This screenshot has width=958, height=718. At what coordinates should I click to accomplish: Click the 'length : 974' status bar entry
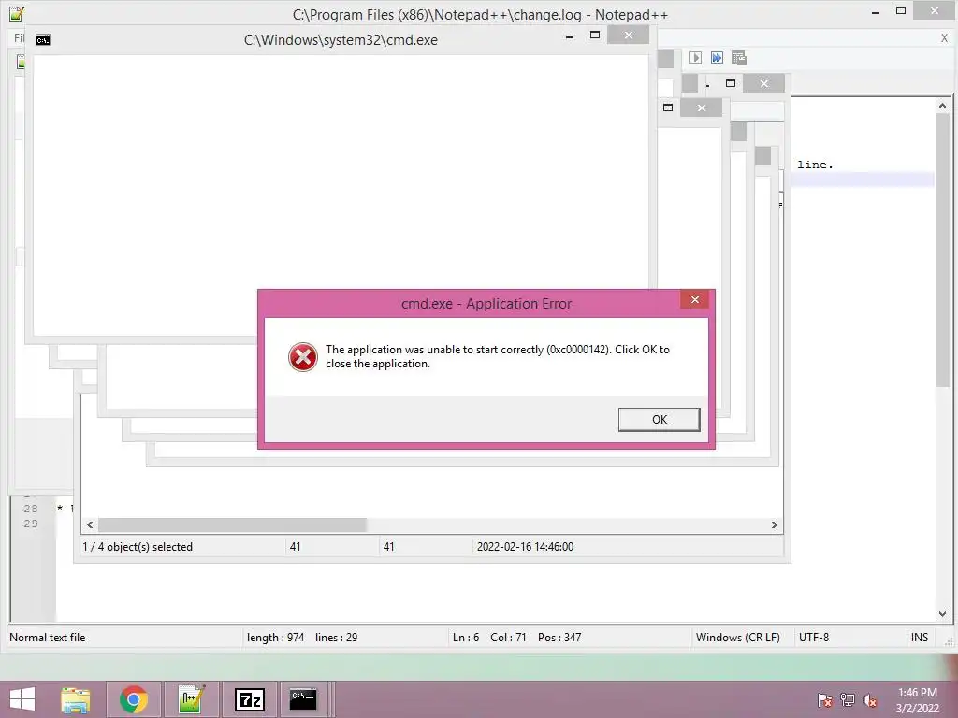276,638
